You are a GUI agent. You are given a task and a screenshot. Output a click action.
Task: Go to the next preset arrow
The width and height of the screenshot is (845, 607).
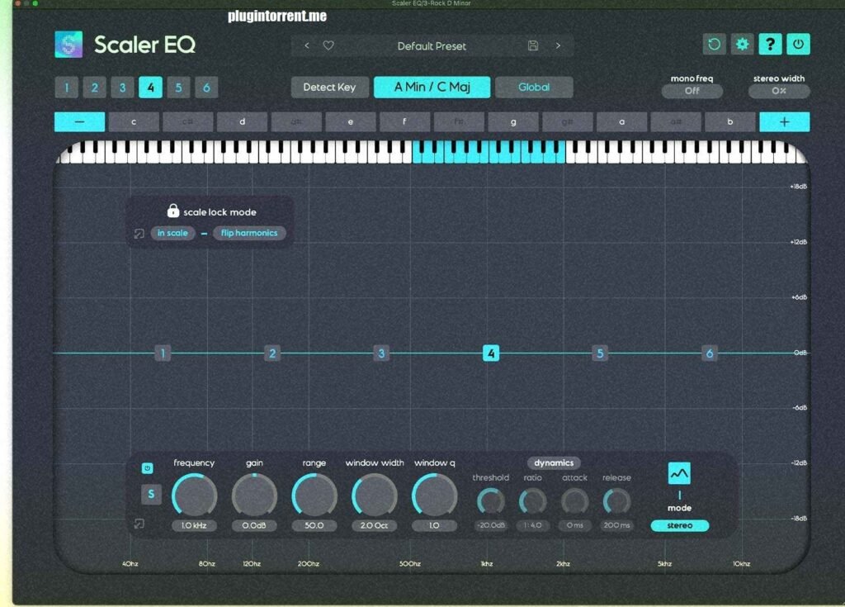pos(559,46)
